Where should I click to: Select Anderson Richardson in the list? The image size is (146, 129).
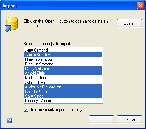63,87
